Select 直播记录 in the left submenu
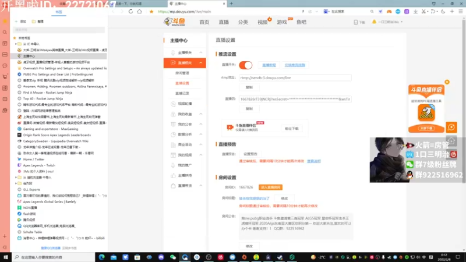Viewport: 466px width, 262px height. pyautogui.click(x=182, y=93)
